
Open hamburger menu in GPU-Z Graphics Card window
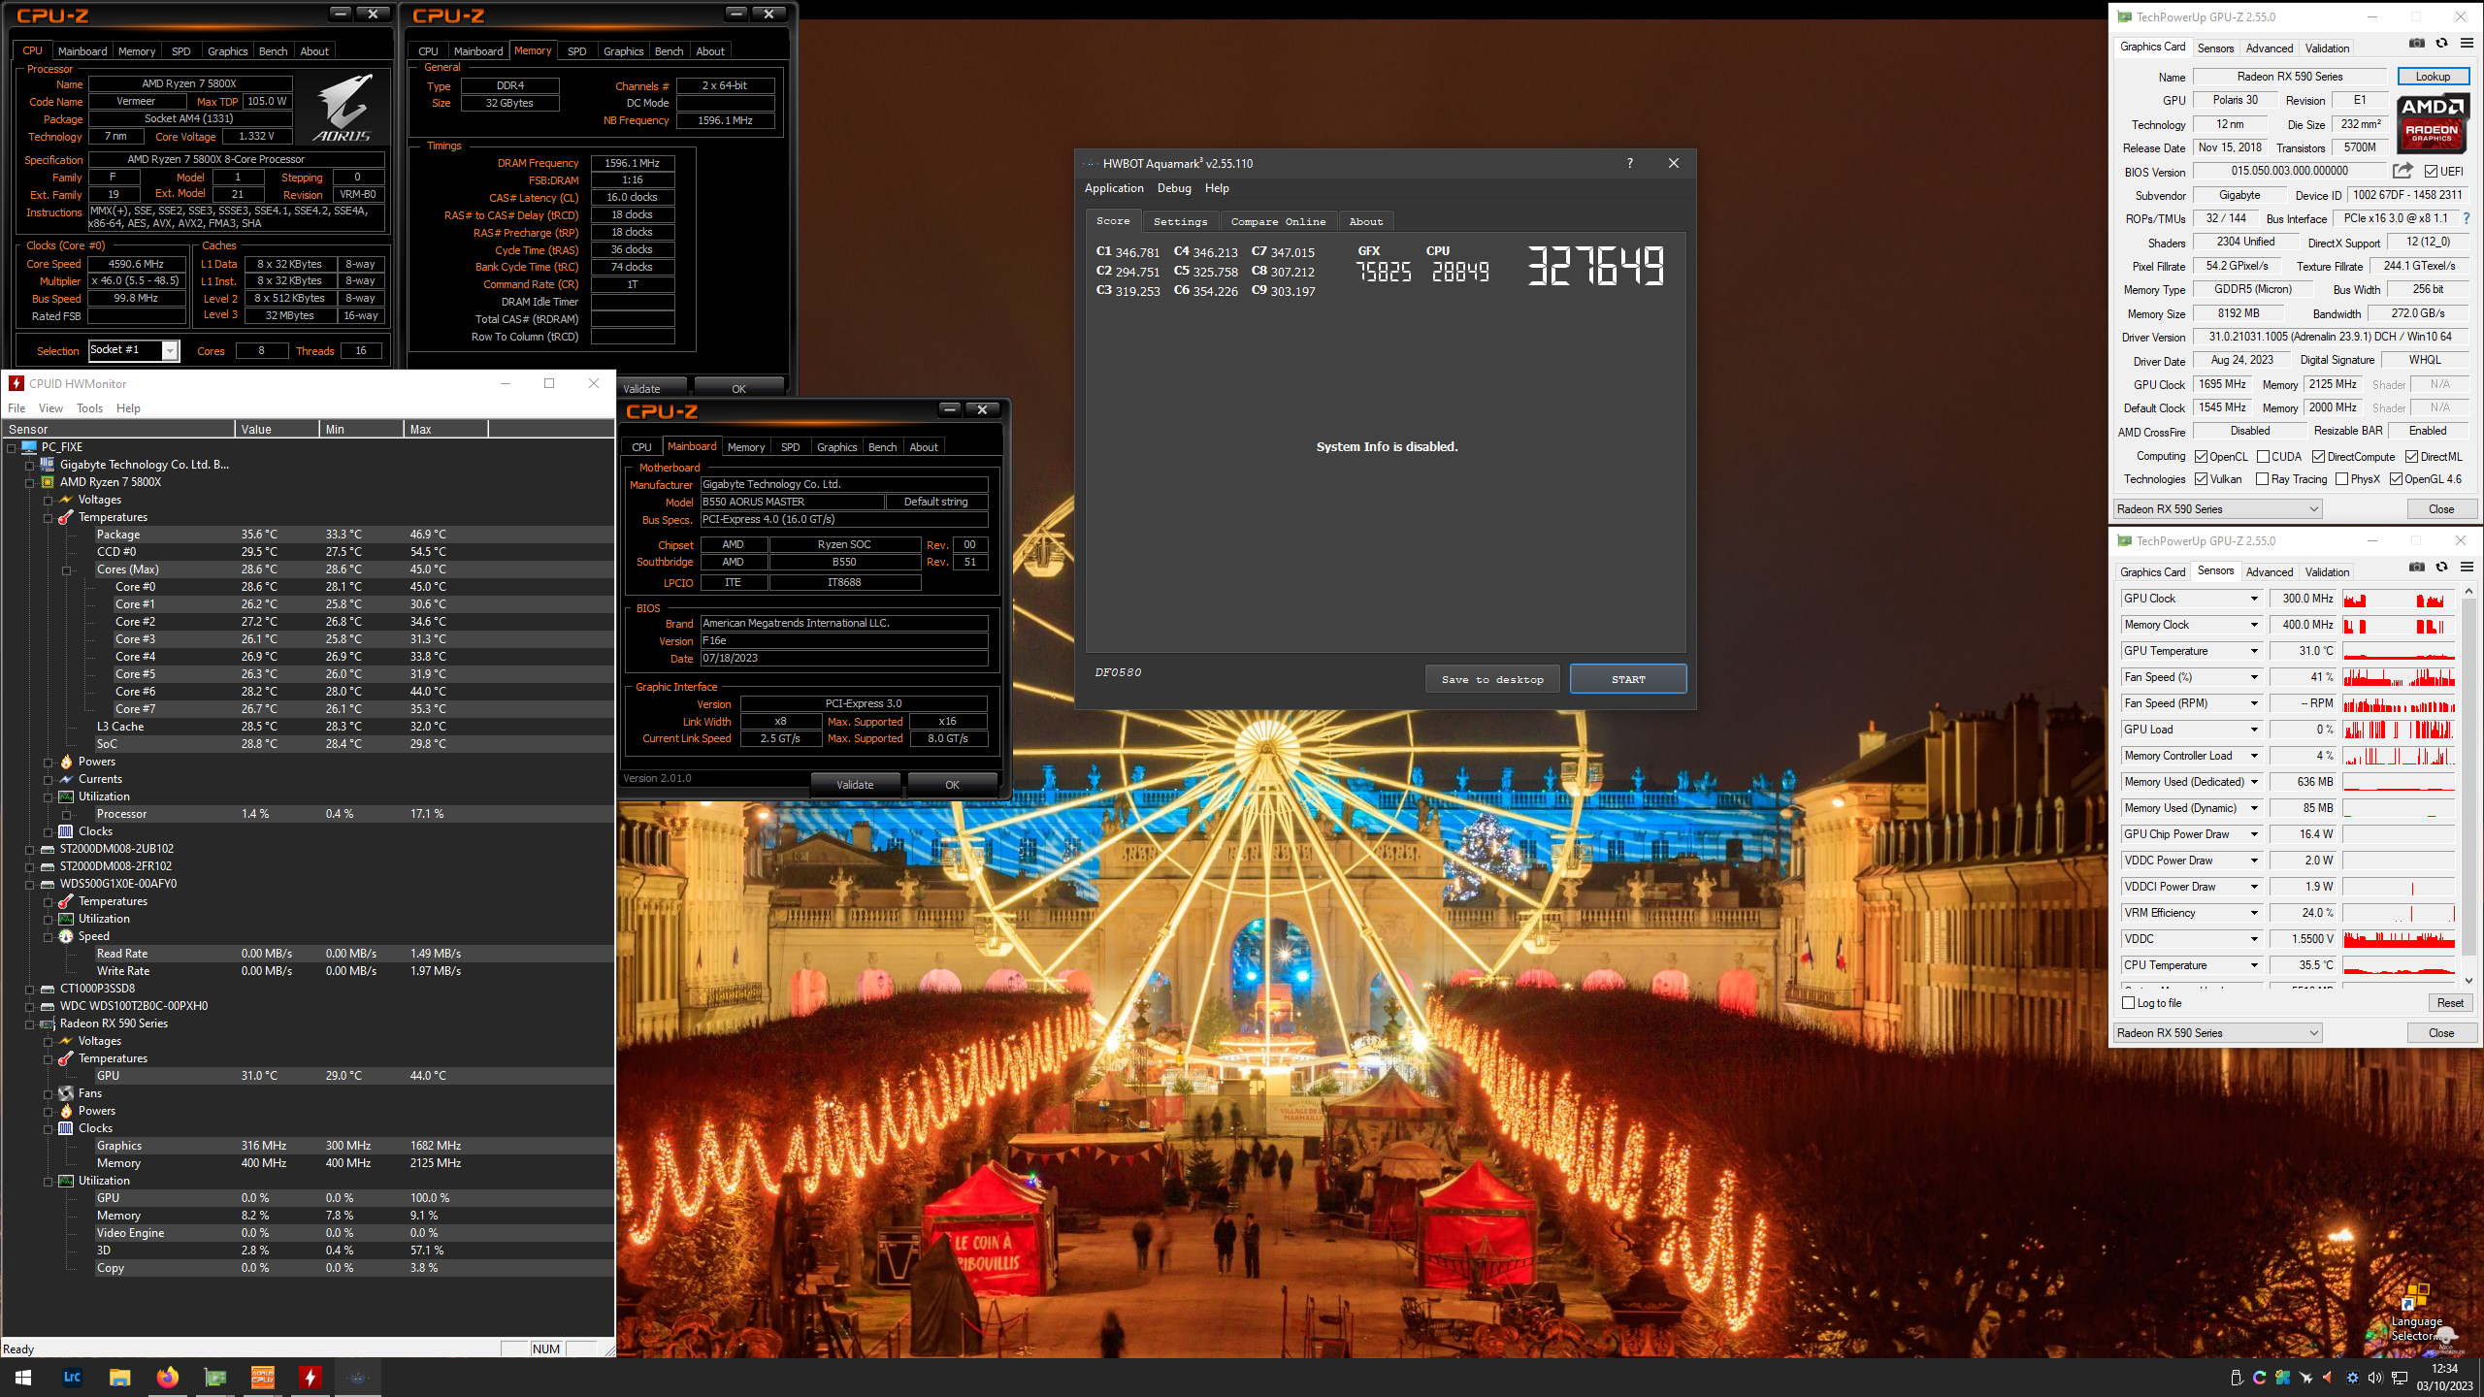tap(2467, 45)
